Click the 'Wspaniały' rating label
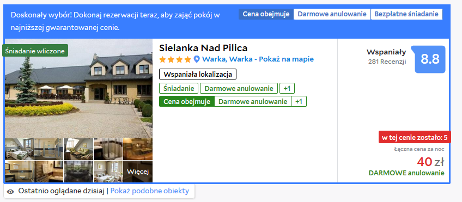This screenshot has height=202, width=462. [386, 52]
